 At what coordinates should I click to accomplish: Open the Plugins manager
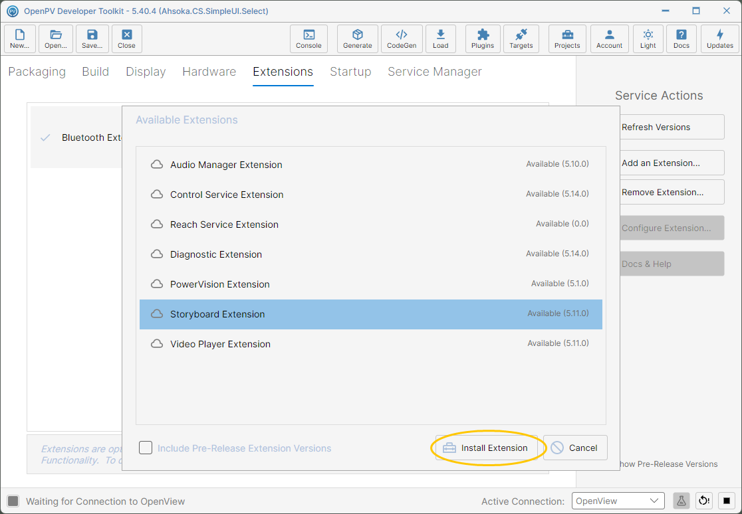tap(482, 39)
